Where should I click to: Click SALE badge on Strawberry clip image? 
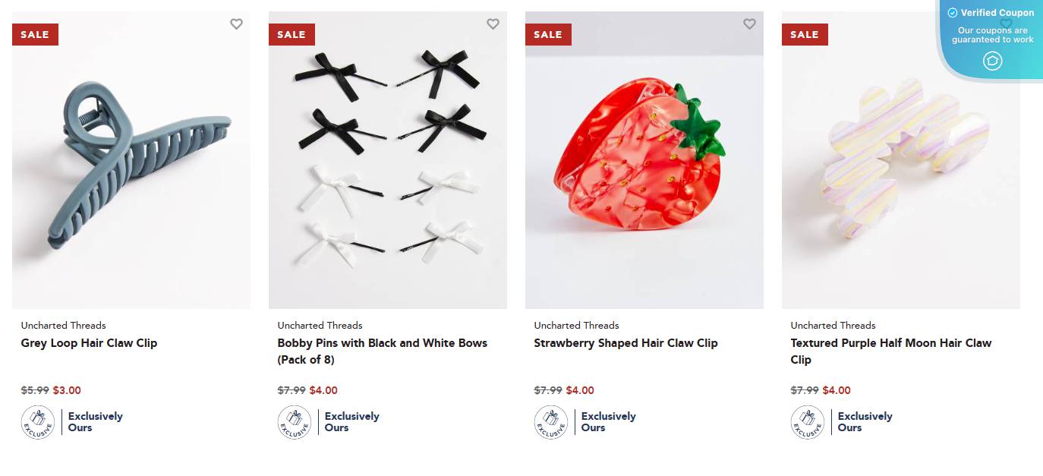pos(548,34)
